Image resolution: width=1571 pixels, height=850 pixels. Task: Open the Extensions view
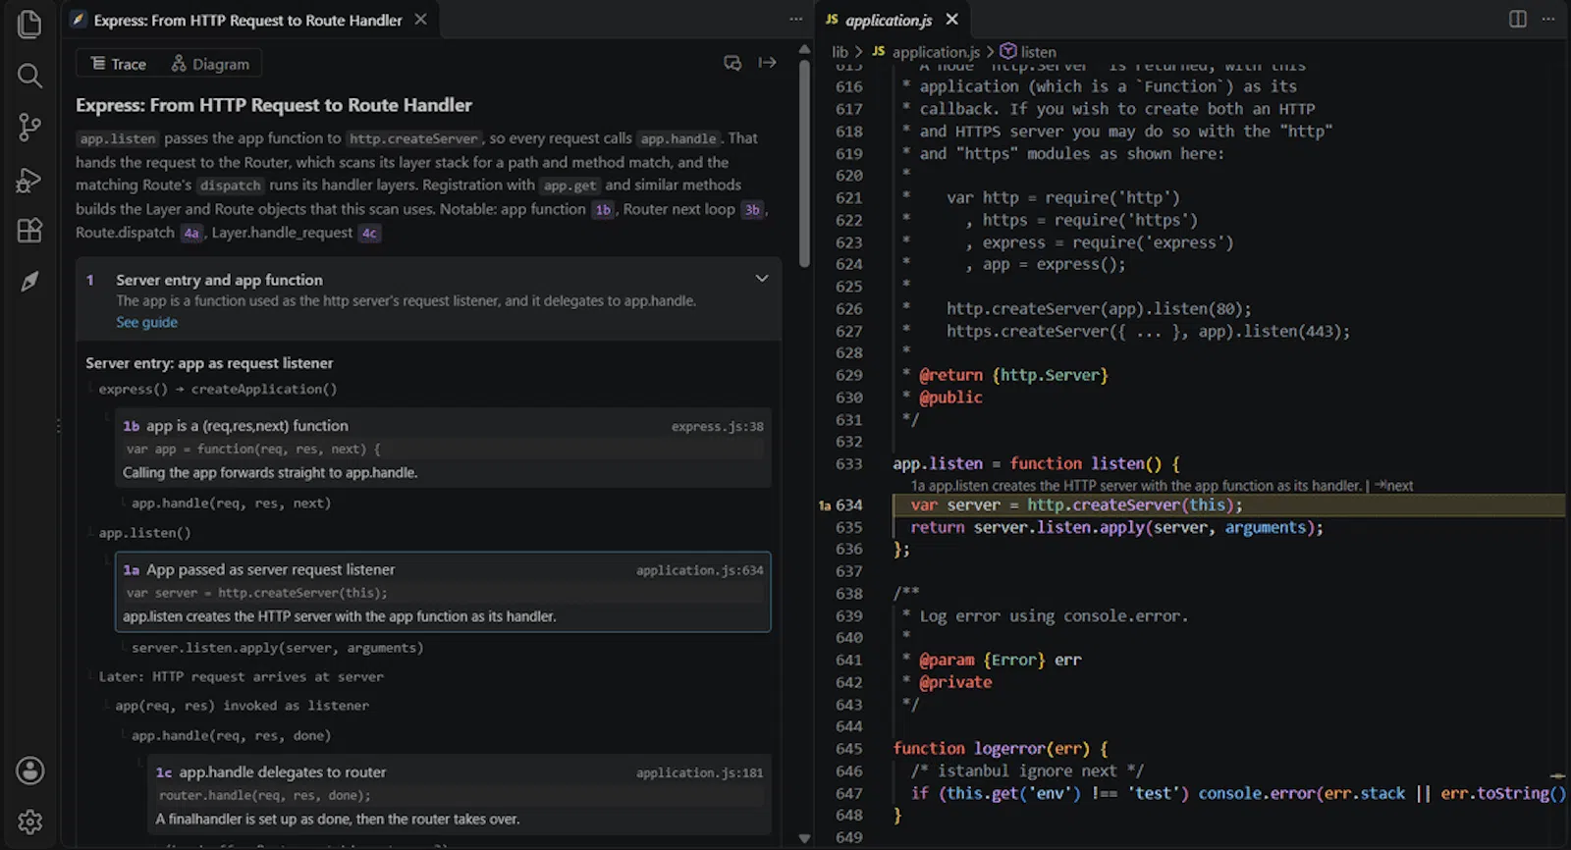[x=29, y=231]
